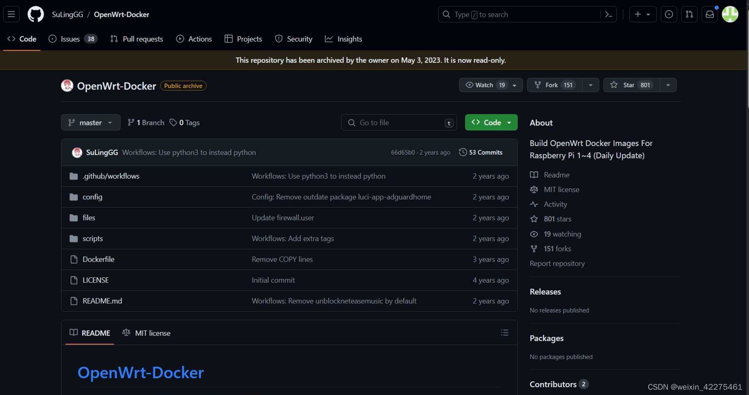Open 'Workflows: Add extra tags' commit message
The height and width of the screenshot is (395, 749).
(293, 239)
